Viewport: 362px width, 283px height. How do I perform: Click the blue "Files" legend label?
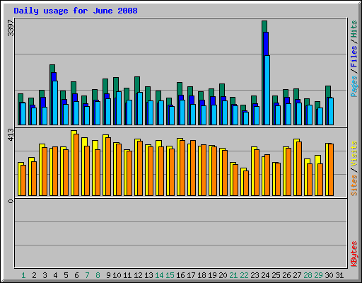tap(354, 56)
